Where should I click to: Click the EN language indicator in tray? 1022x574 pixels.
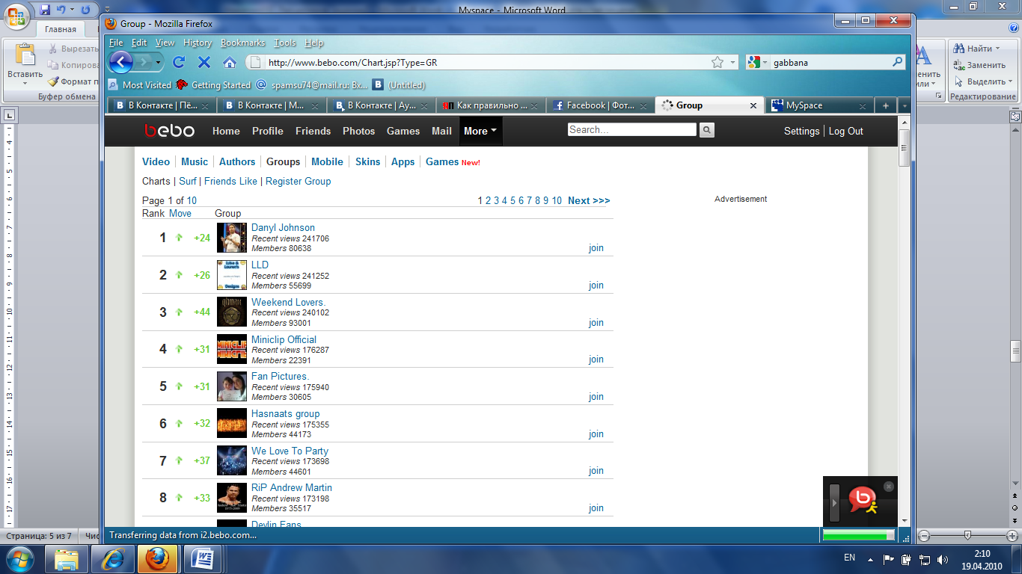(849, 558)
